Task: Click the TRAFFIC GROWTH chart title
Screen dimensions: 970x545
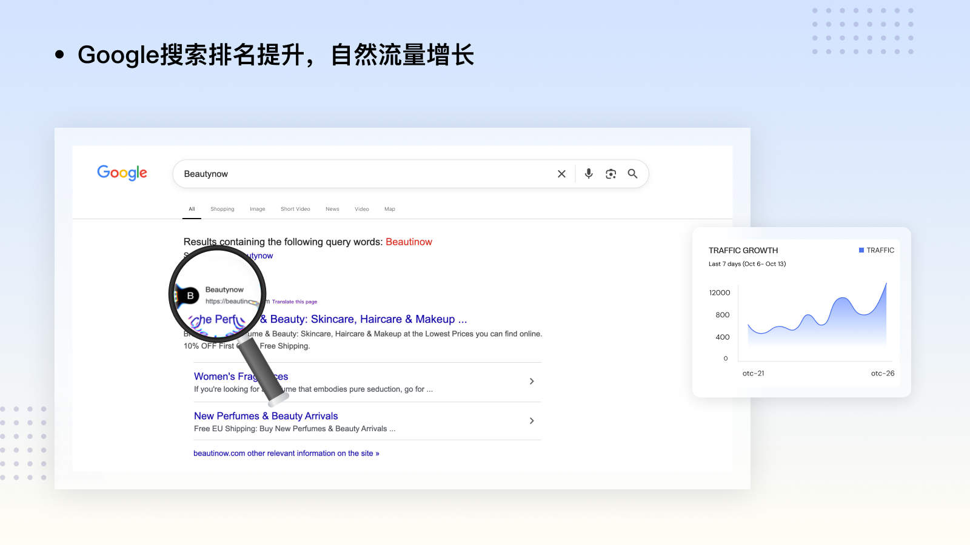Action: coord(743,250)
